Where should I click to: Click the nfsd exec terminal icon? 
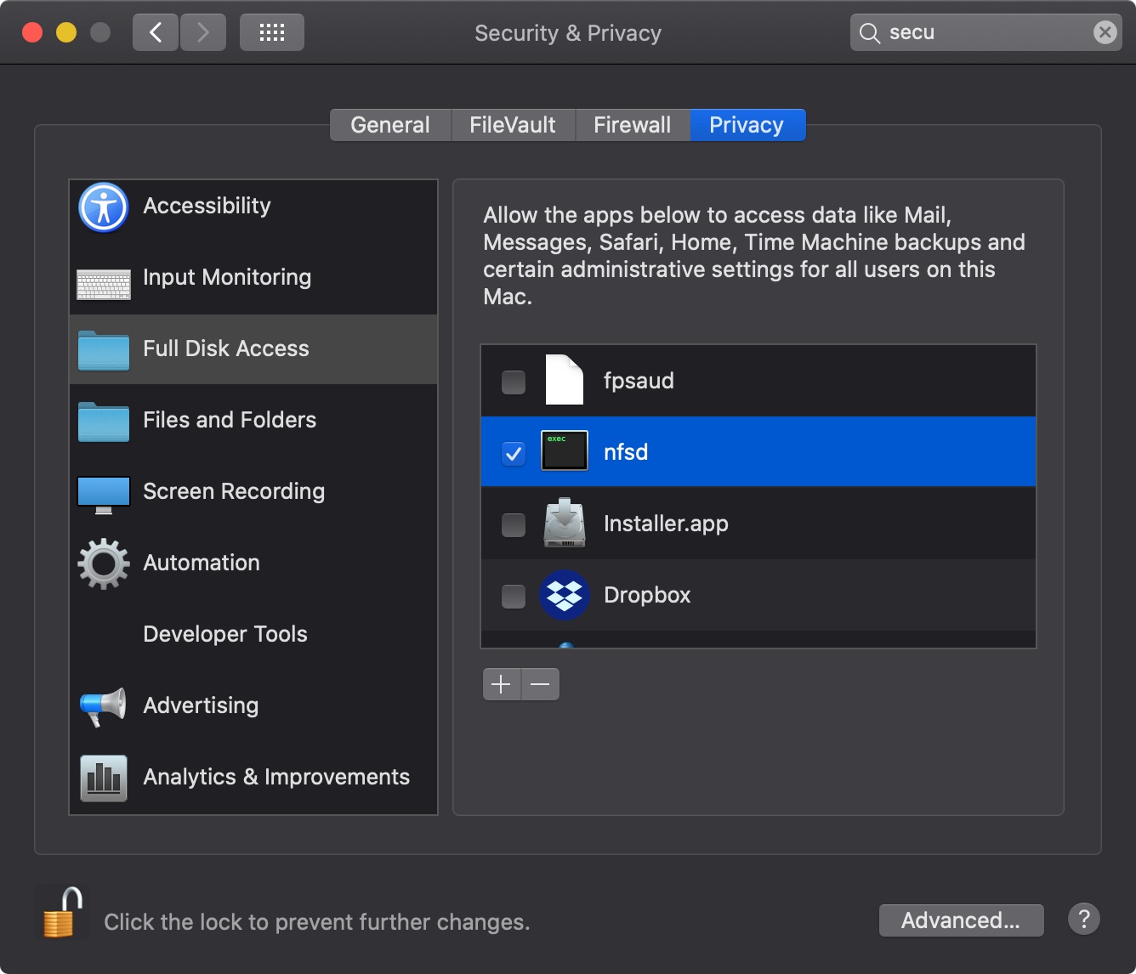(565, 450)
